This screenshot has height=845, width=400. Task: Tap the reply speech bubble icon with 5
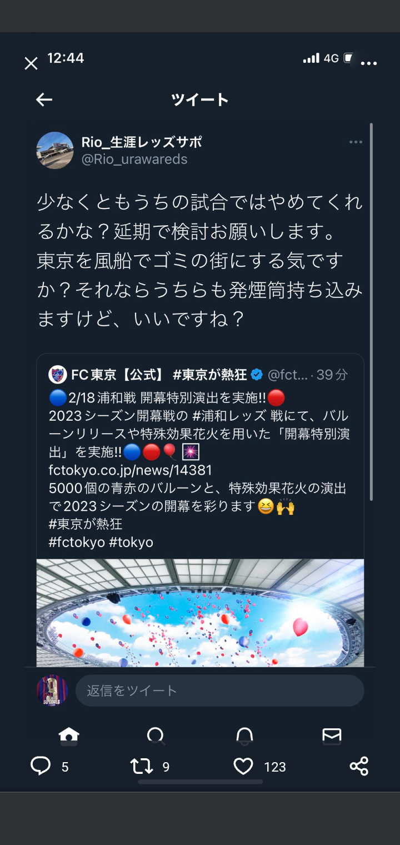click(41, 766)
